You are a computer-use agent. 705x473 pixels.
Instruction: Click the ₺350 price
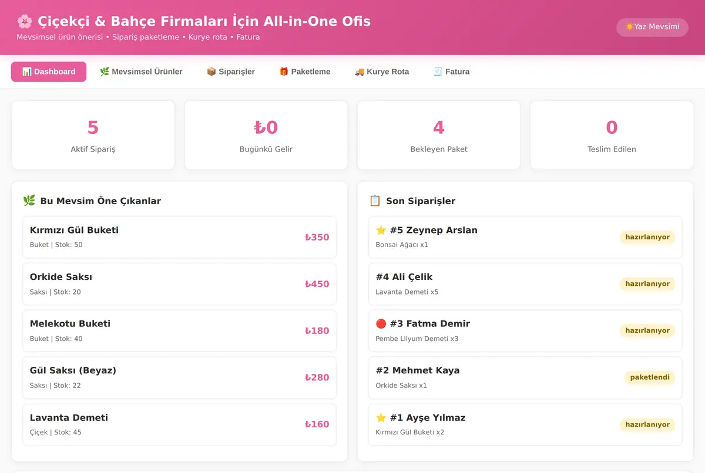coord(317,237)
